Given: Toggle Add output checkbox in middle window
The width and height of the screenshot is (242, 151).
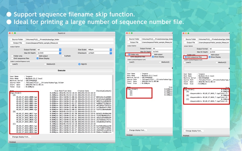Looking at the screenshot, I should click(x=153, y=54).
